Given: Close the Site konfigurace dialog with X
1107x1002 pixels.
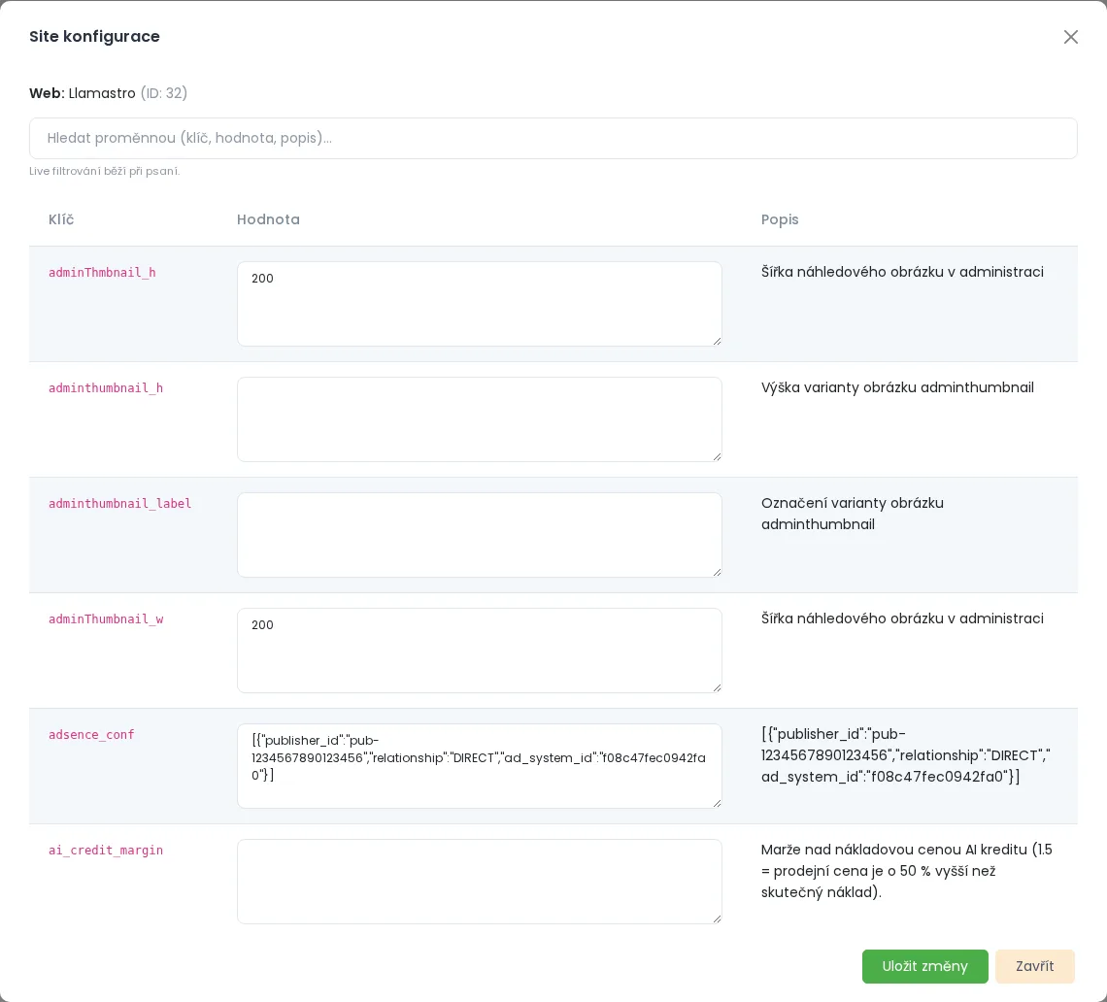Looking at the screenshot, I should point(1070,37).
